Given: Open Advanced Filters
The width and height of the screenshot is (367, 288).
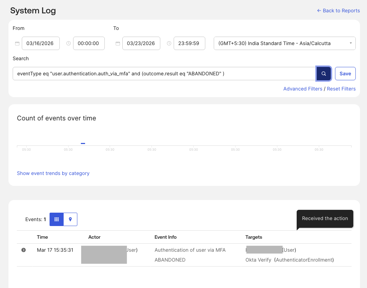Looking at the screenshot, I should pos(303,89).
